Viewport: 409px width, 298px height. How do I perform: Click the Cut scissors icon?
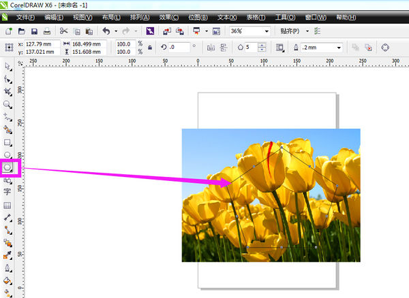(x=64, y=31)
